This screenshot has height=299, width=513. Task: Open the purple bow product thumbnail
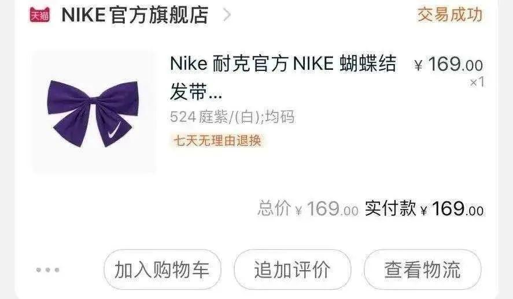click(x=93, y=111)
